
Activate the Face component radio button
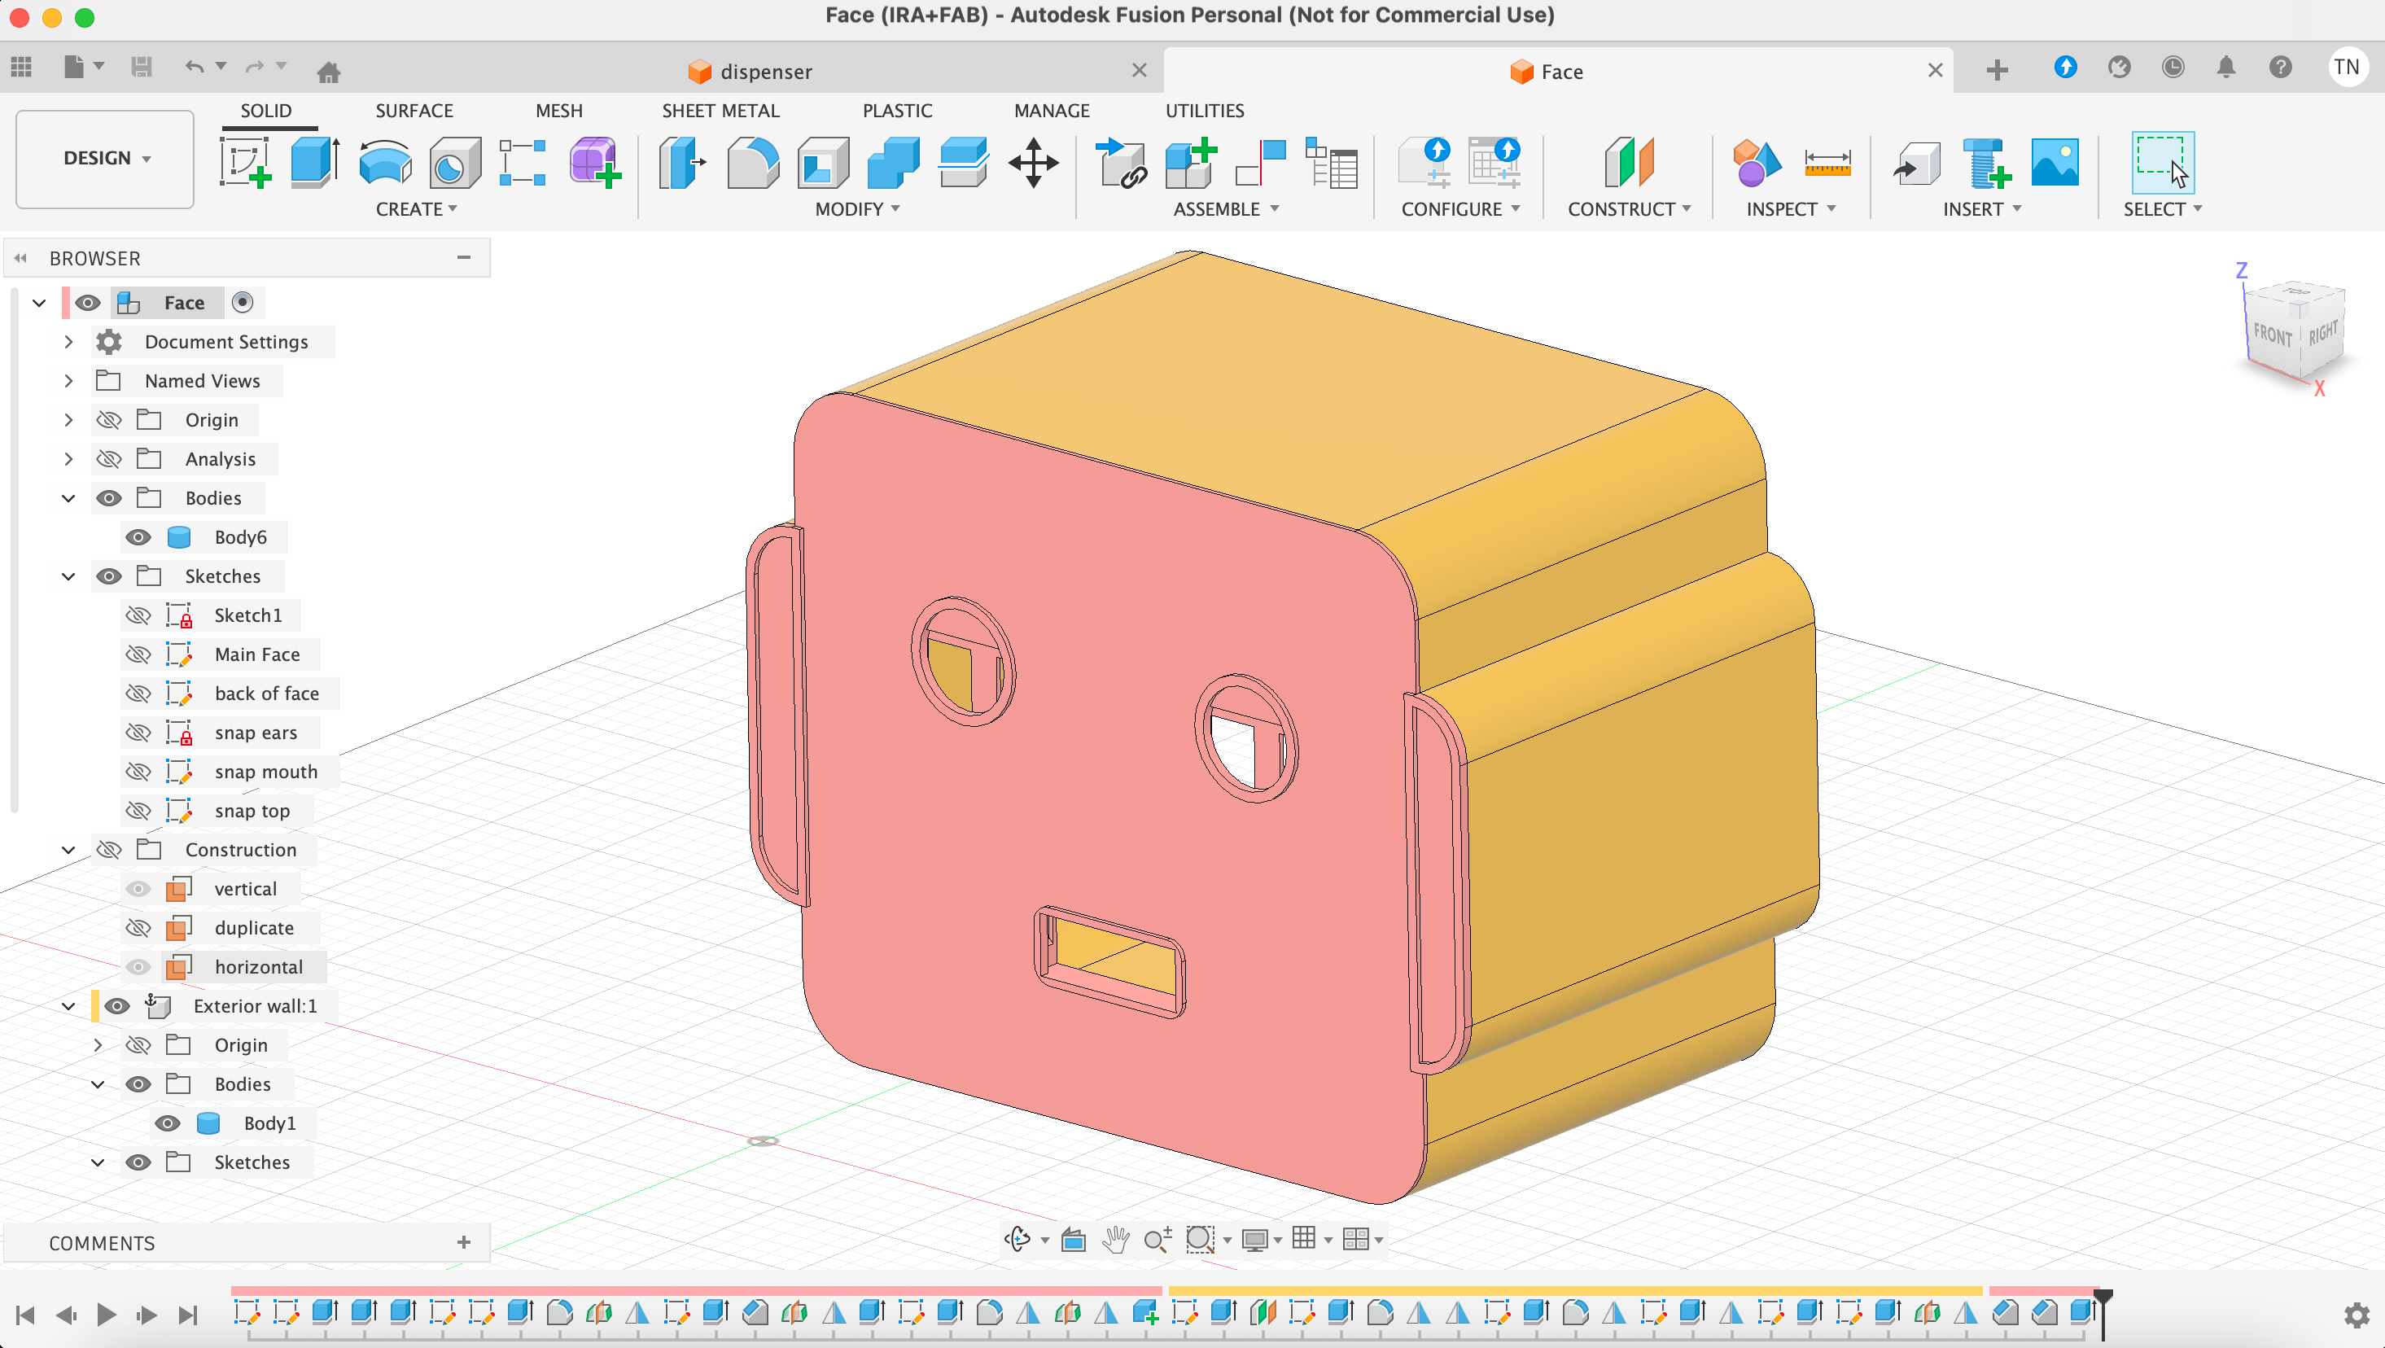pyautogui.click(x=243, y=303)
